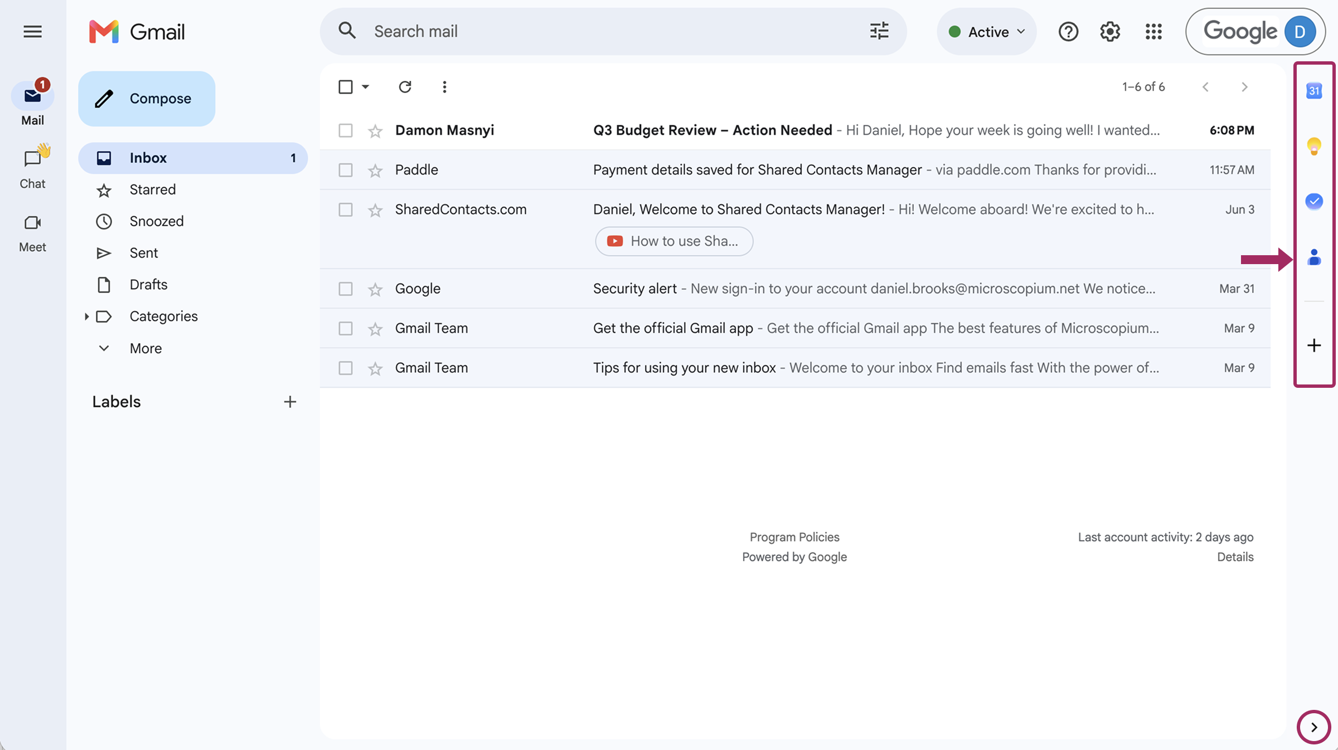Screen dimensions: 1338x750
Task: Open Payment details saved email from Paddle
Action: coord(795,170)
